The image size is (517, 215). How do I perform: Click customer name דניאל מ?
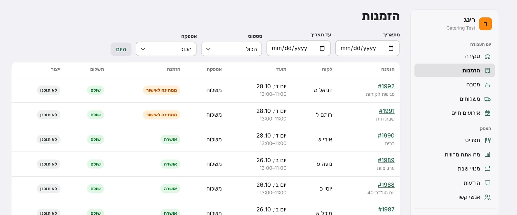coord(323,90)
